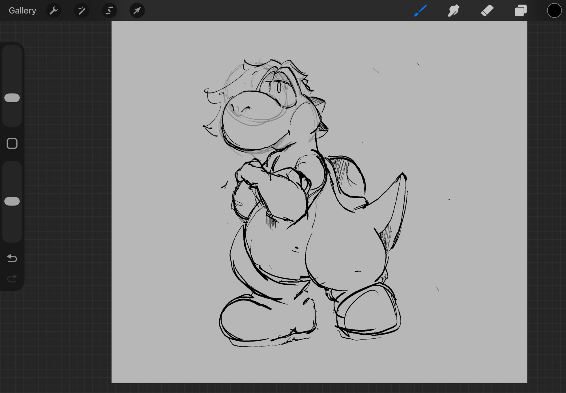The width and height of the screenshot is (566, 393).
Task: Open Adjustments with the magic wand icon
Action: coord(82,10)
